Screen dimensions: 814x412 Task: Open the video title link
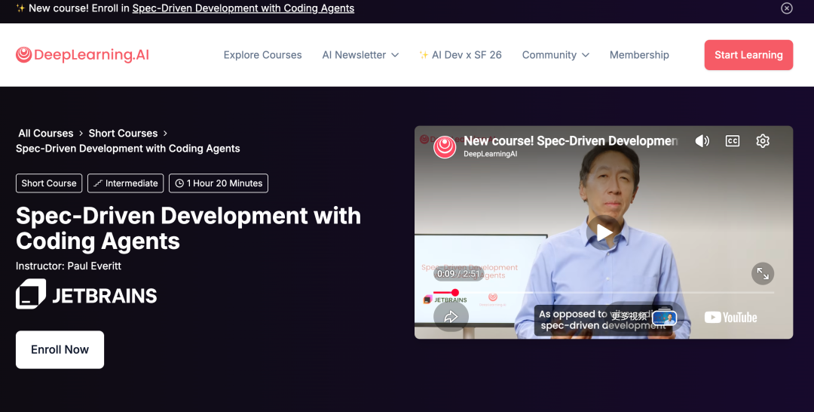[x=571, y=141]
